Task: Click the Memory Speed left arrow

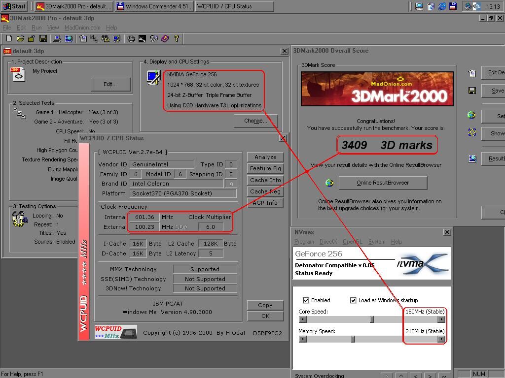Action: point(302,339)
